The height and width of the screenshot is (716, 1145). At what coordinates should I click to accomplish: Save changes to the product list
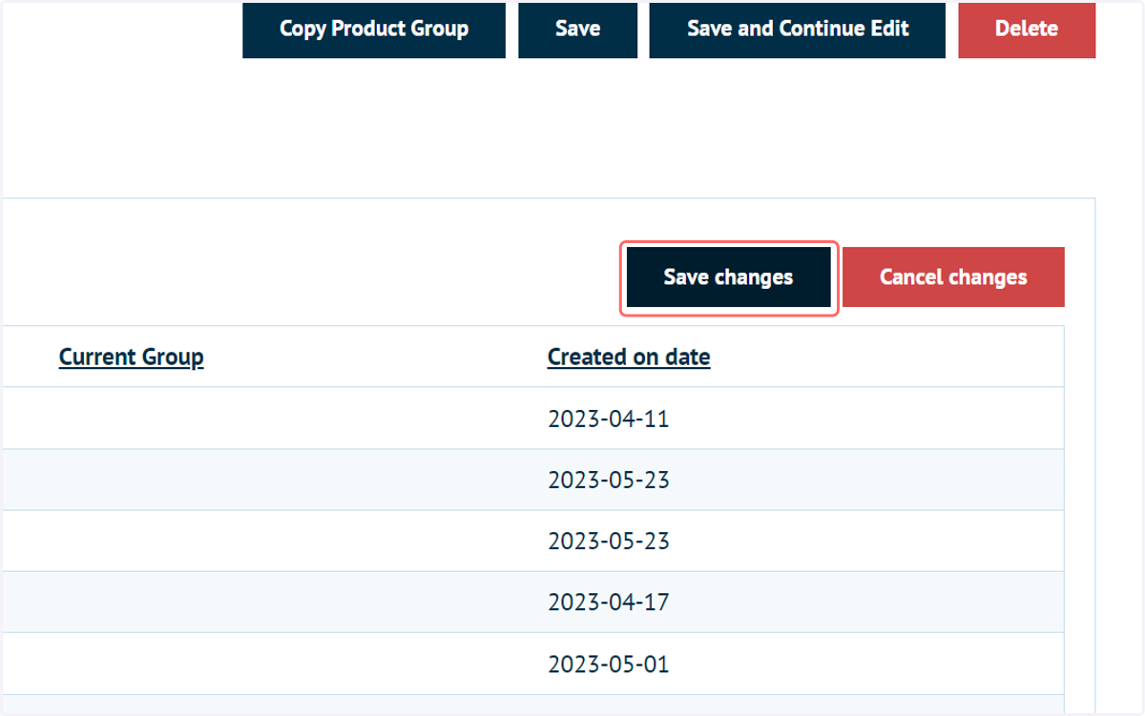coord(729,277)
